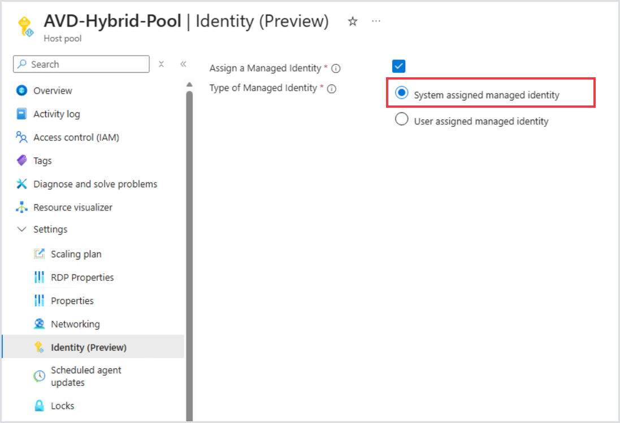The height and width of the screenshot is (423, 620).
Task: Click the Properties sliders icon
Action: pyautogui.click(x=39, y=300)
